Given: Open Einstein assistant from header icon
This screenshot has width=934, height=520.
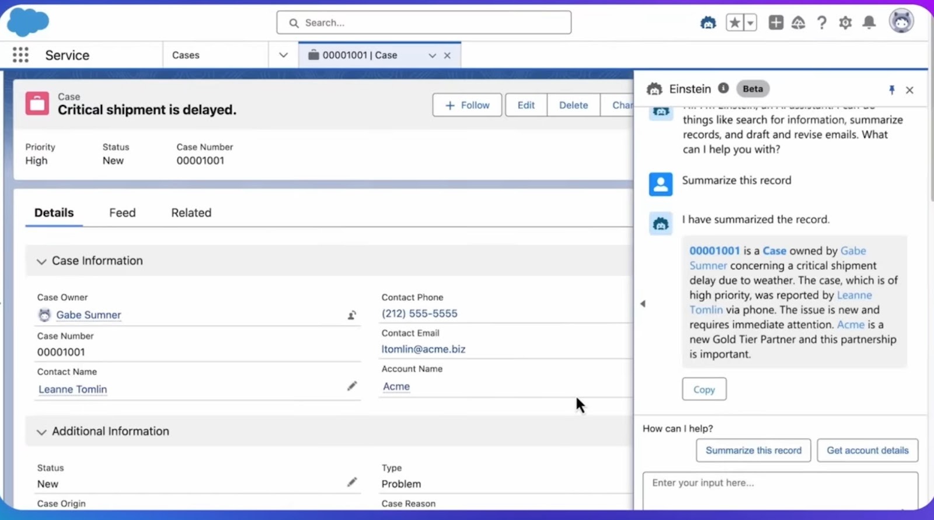Looking at the screenshot, I should point(708,23).
